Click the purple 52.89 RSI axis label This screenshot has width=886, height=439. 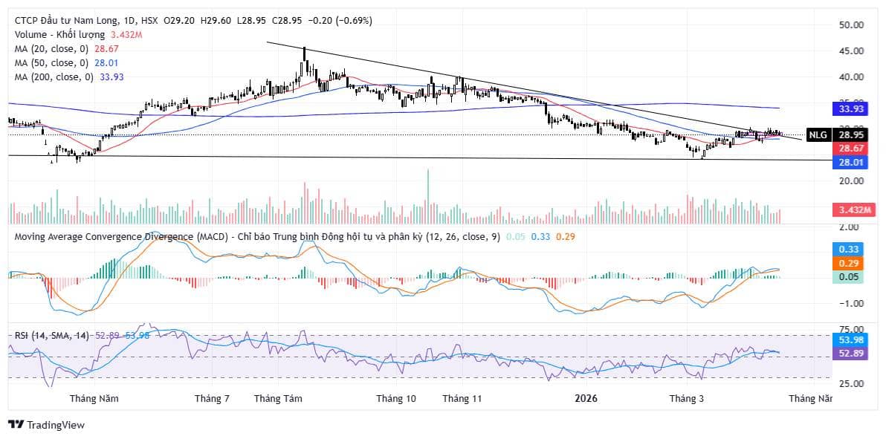coord(850,354)
